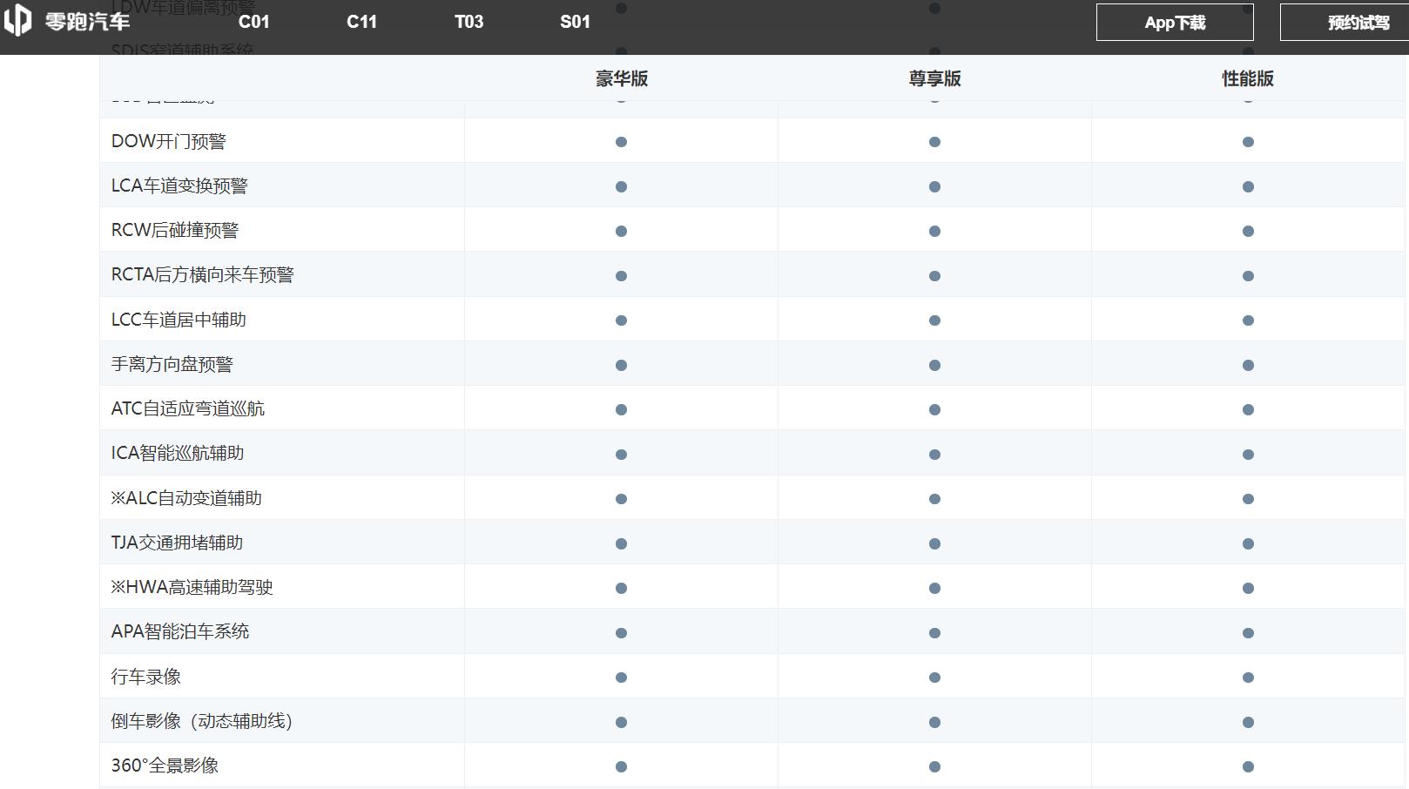Click the RCTA后方横向来车预警 row label
Image resolution: width=1409 pixels, height=789 pixels.
pos(203,274)
